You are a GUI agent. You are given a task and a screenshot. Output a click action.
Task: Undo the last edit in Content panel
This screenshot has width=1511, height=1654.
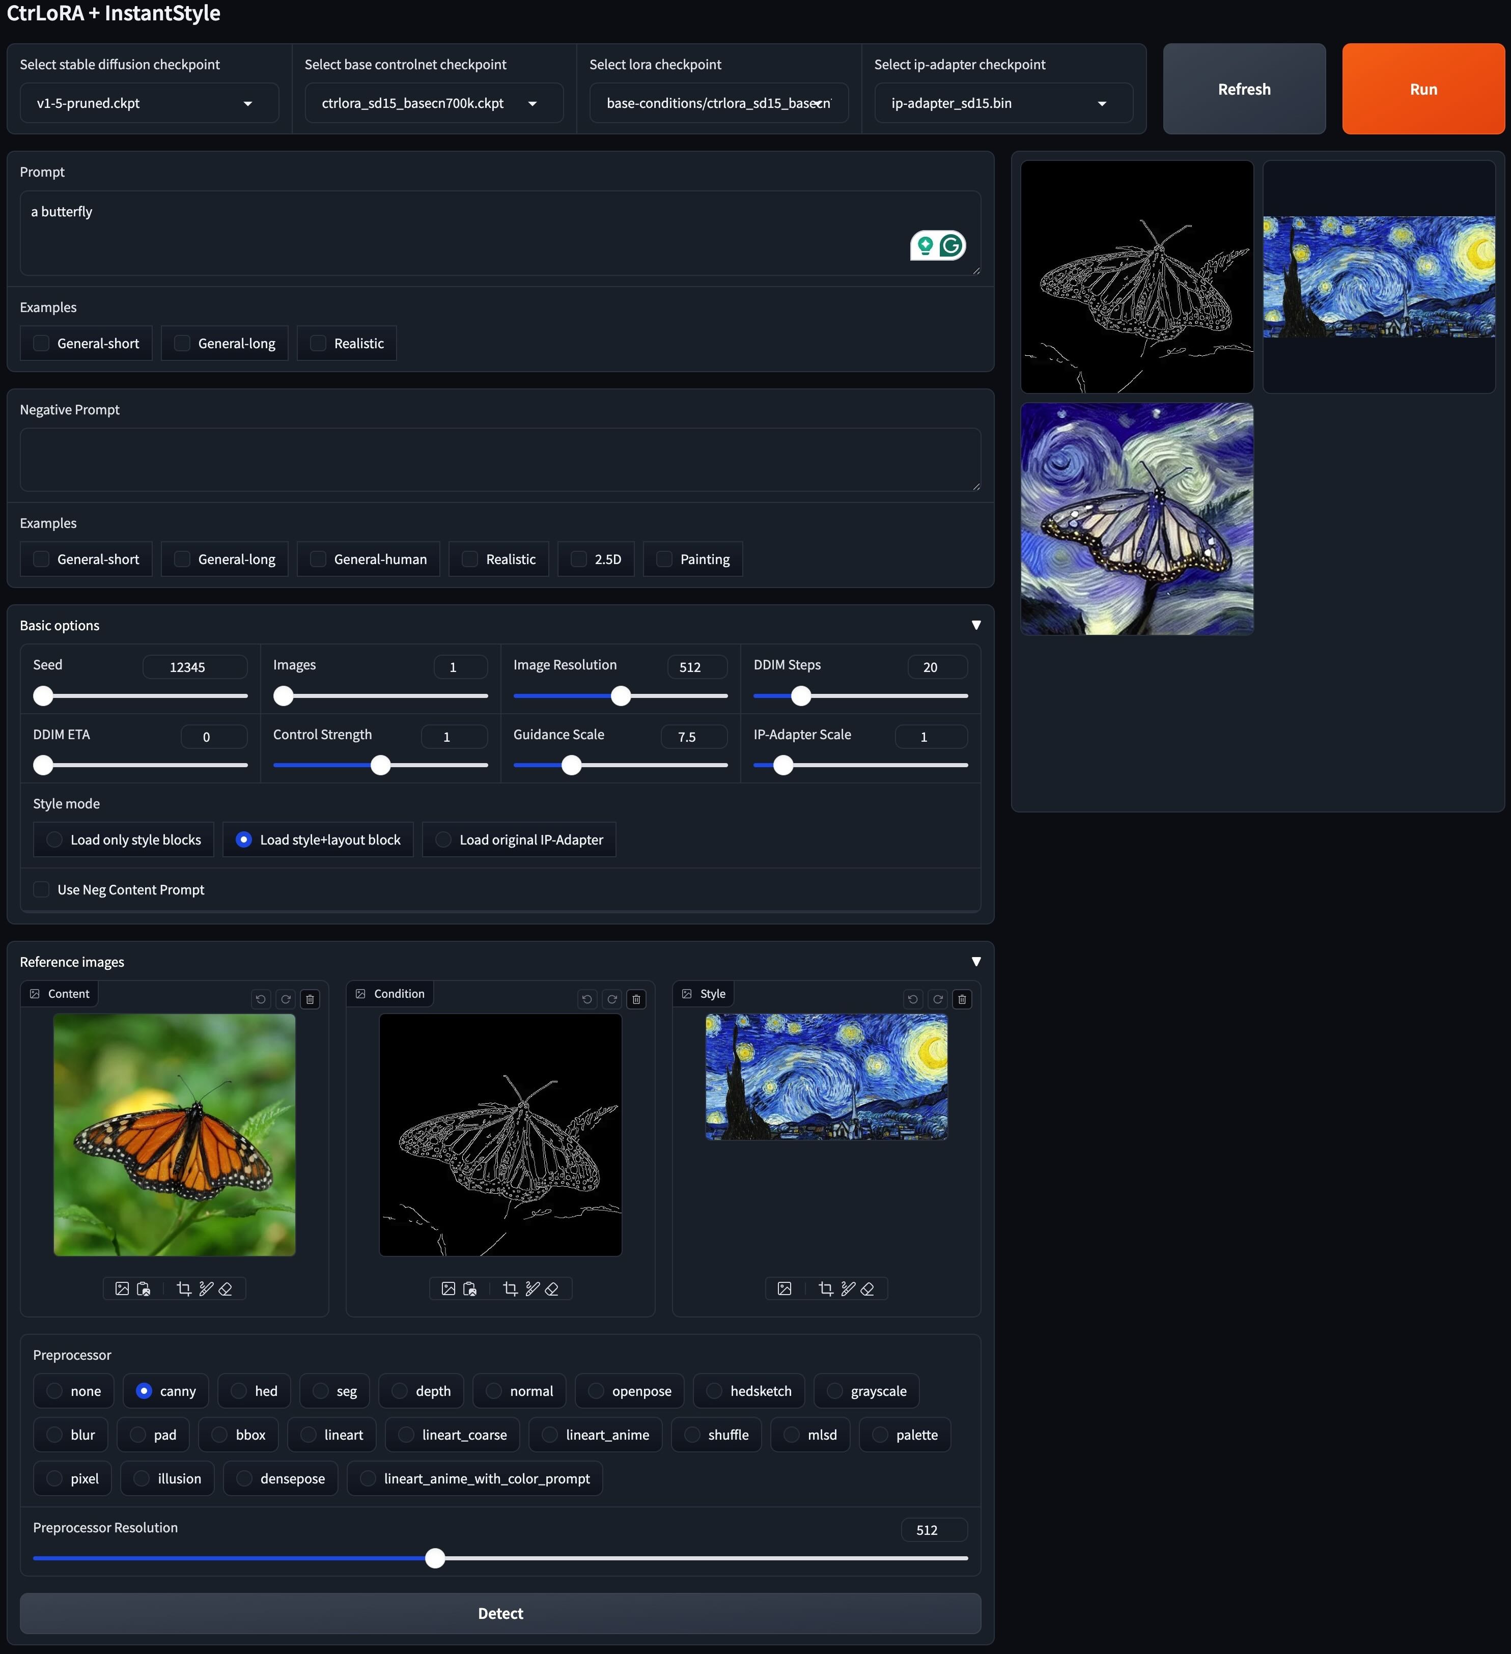(261, 999)
